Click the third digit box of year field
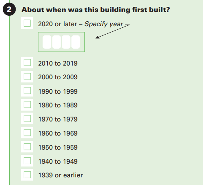Screen dimensions: 203x185 pos(66,42)
